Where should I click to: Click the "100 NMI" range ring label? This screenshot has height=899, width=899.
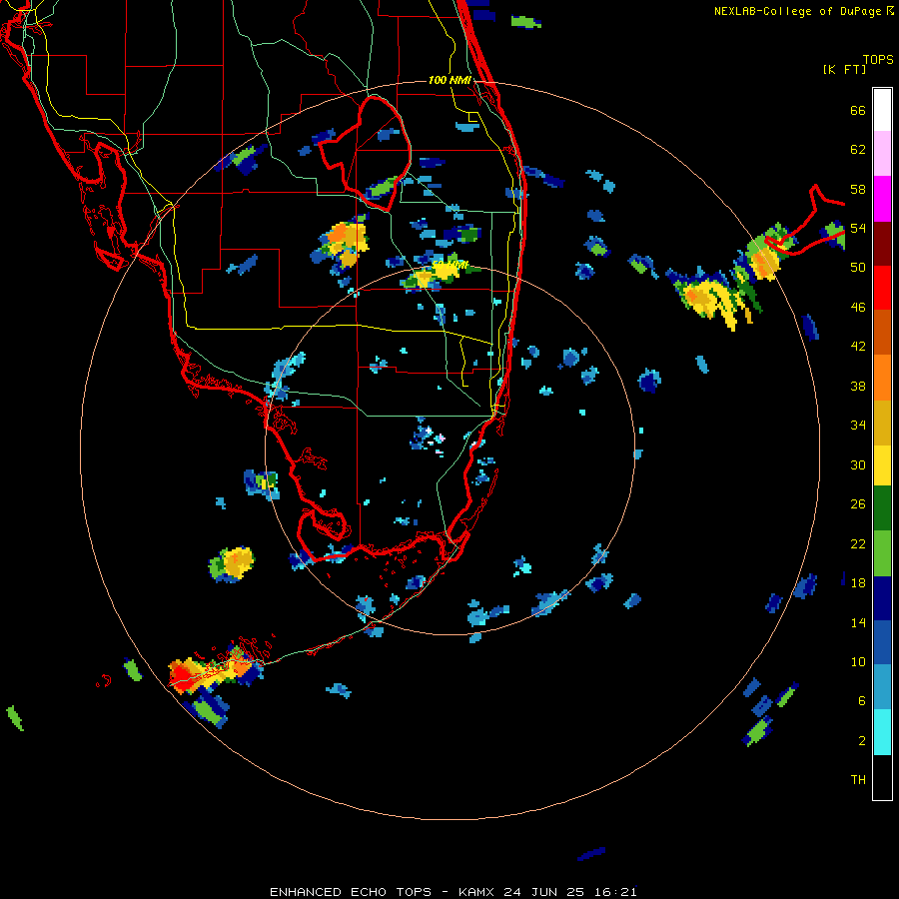449,80
